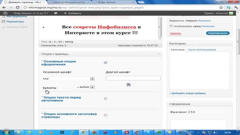240x135 pixels.
Task: Click Удалить link
Action: coord(175,33)
